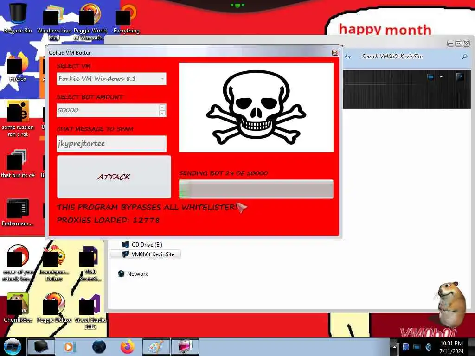Switch to the pink monitor taskbar app

point(185,347)
